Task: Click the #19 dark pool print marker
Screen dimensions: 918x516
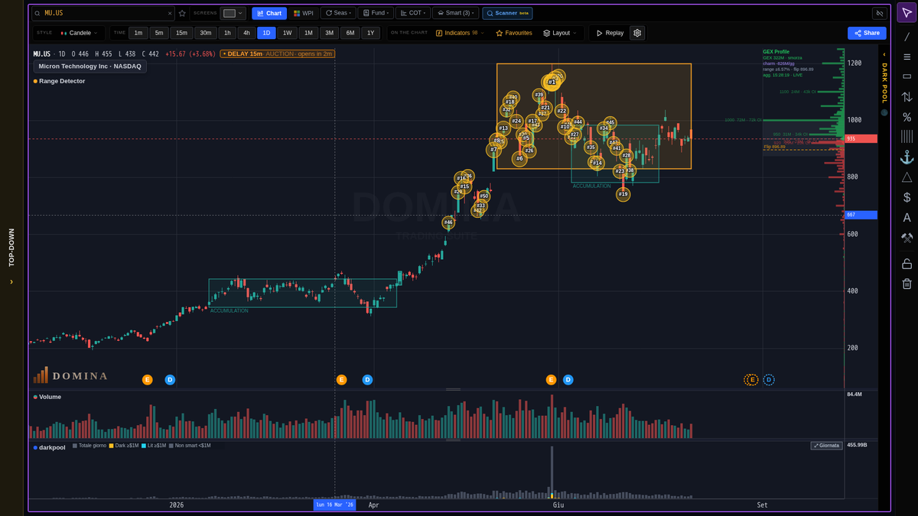Action: click(x=623, y=194)
